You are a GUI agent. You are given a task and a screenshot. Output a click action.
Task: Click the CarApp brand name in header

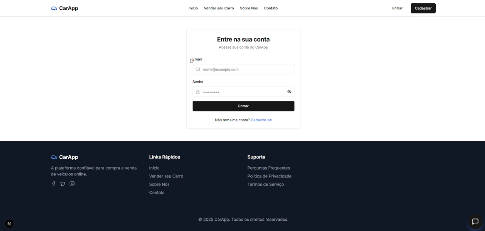point(68,8)
